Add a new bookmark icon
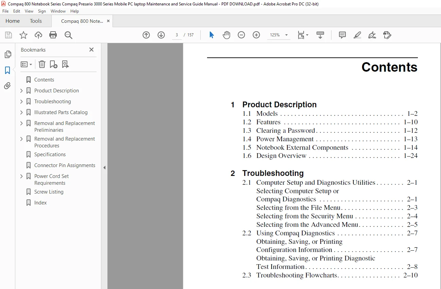441x289 pixels. point(53,64)
